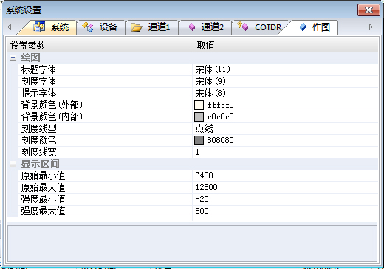Click the 808080 color code text
Screen dimensions: 384x269
[x=220, y=140]
